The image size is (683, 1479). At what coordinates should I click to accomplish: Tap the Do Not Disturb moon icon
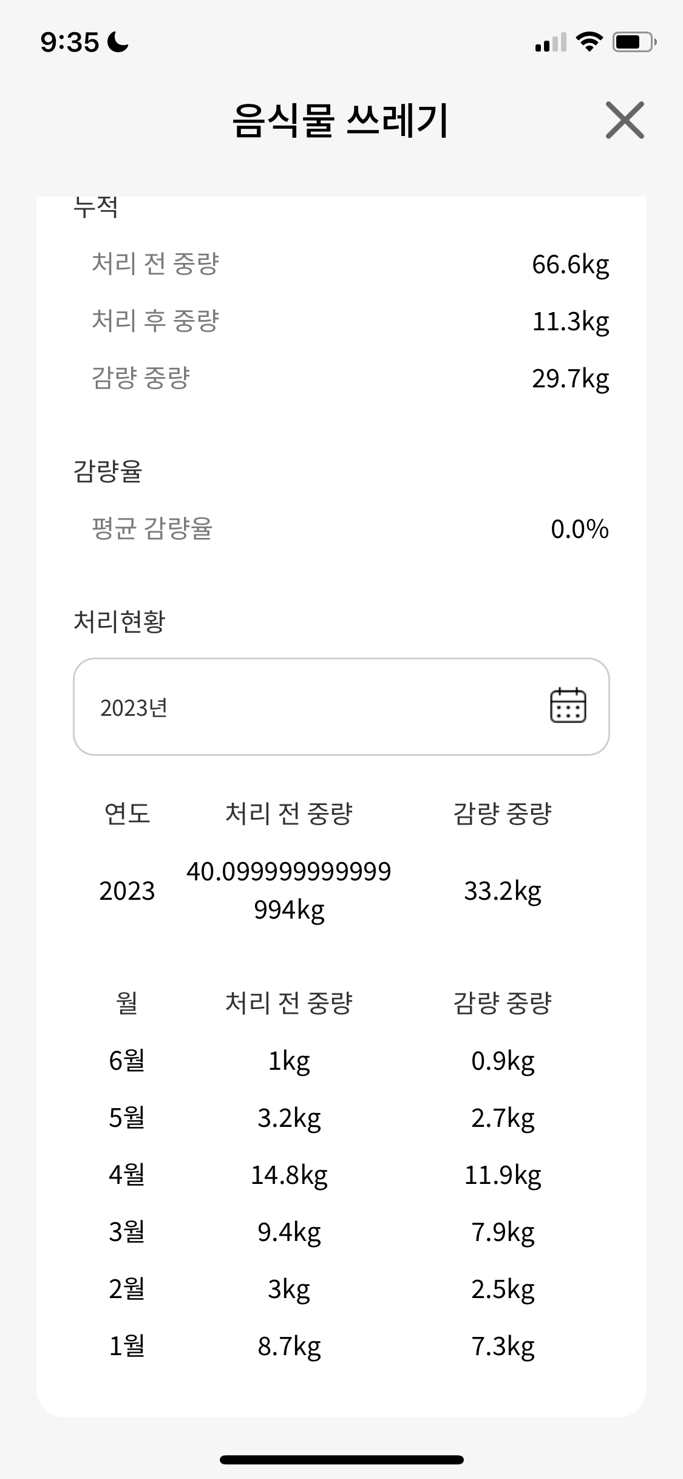(x=118, y=42)
